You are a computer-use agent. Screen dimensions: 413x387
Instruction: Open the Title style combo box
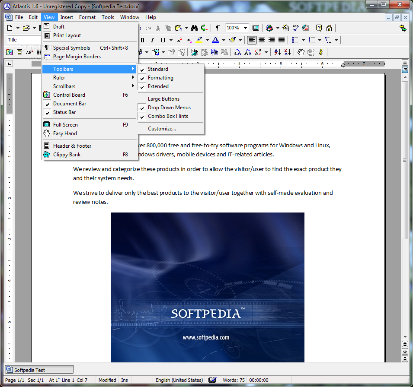24,40
